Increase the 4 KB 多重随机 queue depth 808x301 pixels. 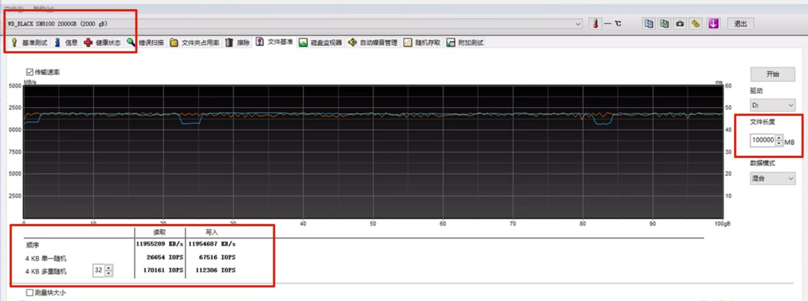point(109,268)
